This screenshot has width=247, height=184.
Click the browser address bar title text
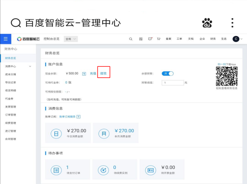(73, 23)
